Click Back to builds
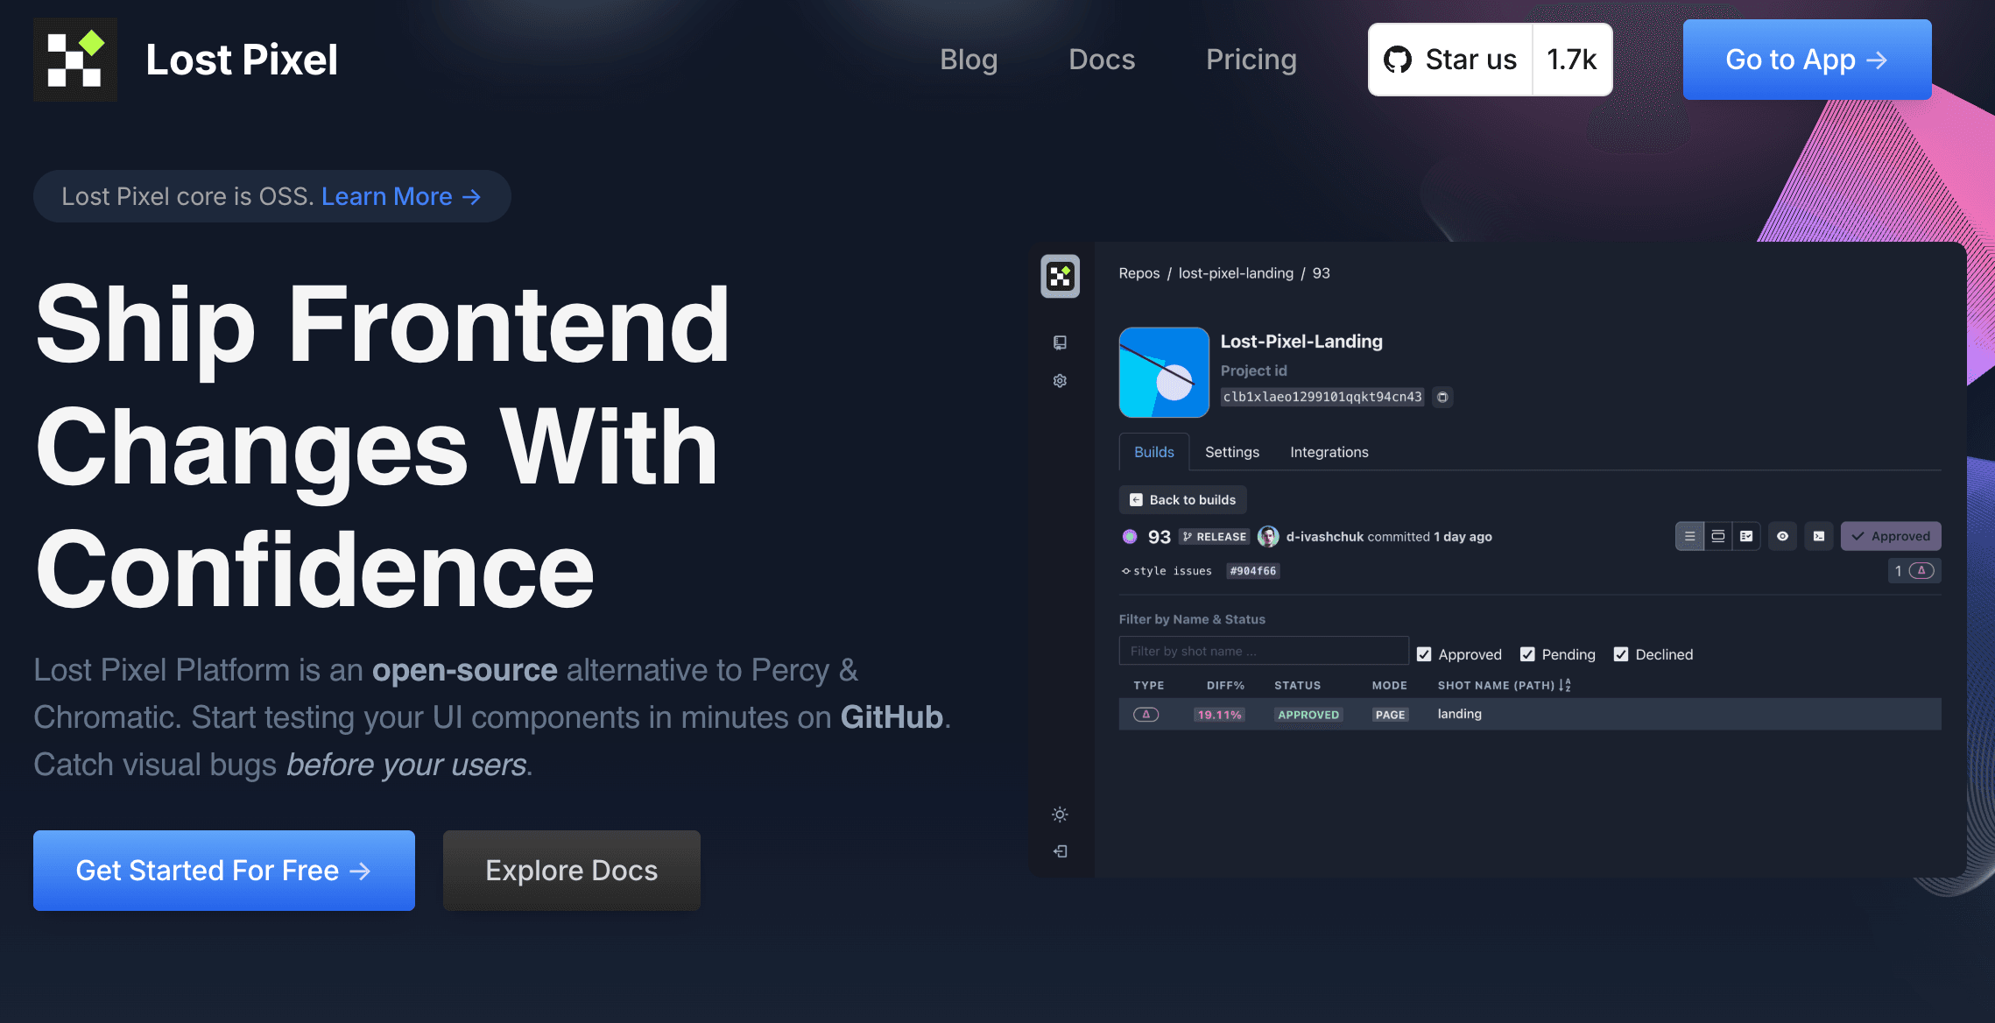The image size is (1995, 1023). click(1182, 500)
